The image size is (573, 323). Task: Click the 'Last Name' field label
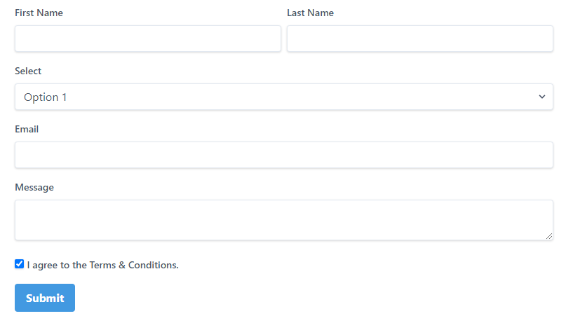coord(310,13)
